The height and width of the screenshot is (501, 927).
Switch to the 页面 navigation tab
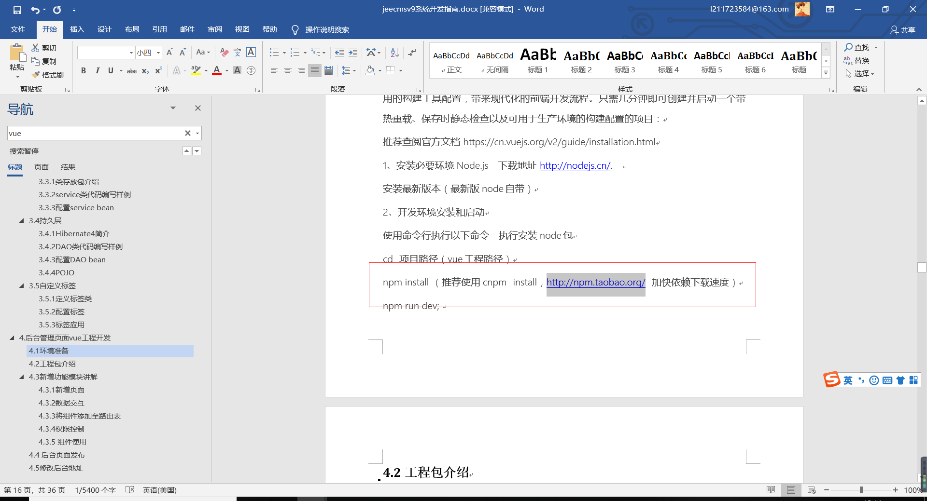pos(41,167)
